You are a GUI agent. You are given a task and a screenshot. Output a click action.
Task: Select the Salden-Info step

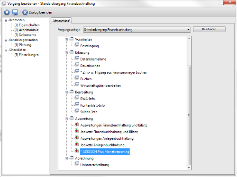[x=89, y=112]
